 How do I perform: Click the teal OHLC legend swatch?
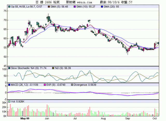coord(9,7)
